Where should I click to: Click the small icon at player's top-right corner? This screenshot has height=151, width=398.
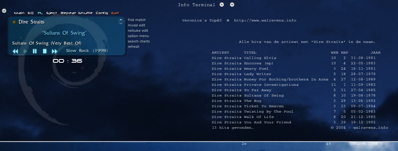coord(121,21)
